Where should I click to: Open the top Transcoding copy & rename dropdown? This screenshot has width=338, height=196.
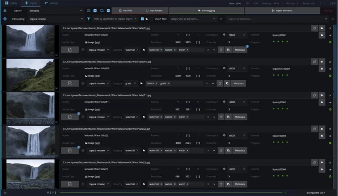(56, 19)
